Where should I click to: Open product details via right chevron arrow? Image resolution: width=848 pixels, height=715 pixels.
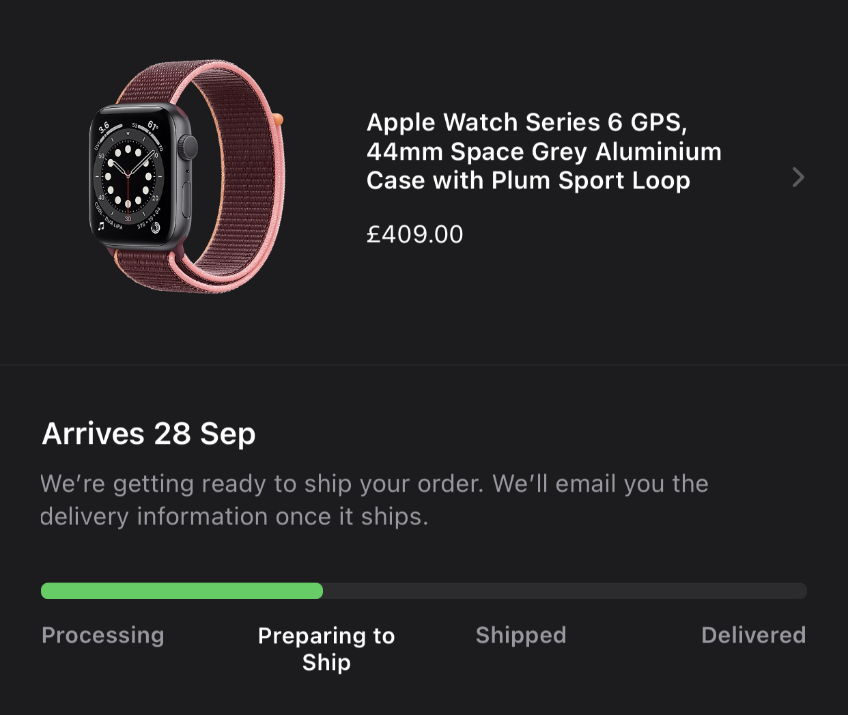click(x=798, y=178)
